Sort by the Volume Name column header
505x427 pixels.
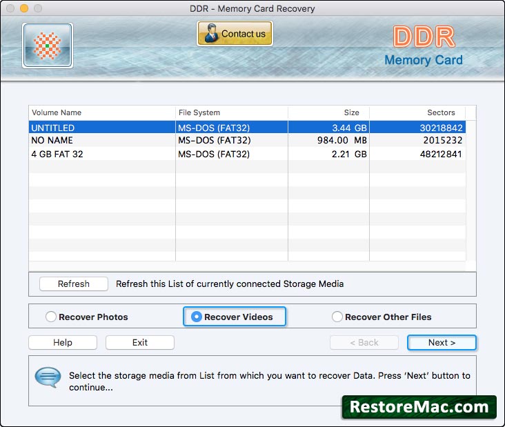click(102, 112)
